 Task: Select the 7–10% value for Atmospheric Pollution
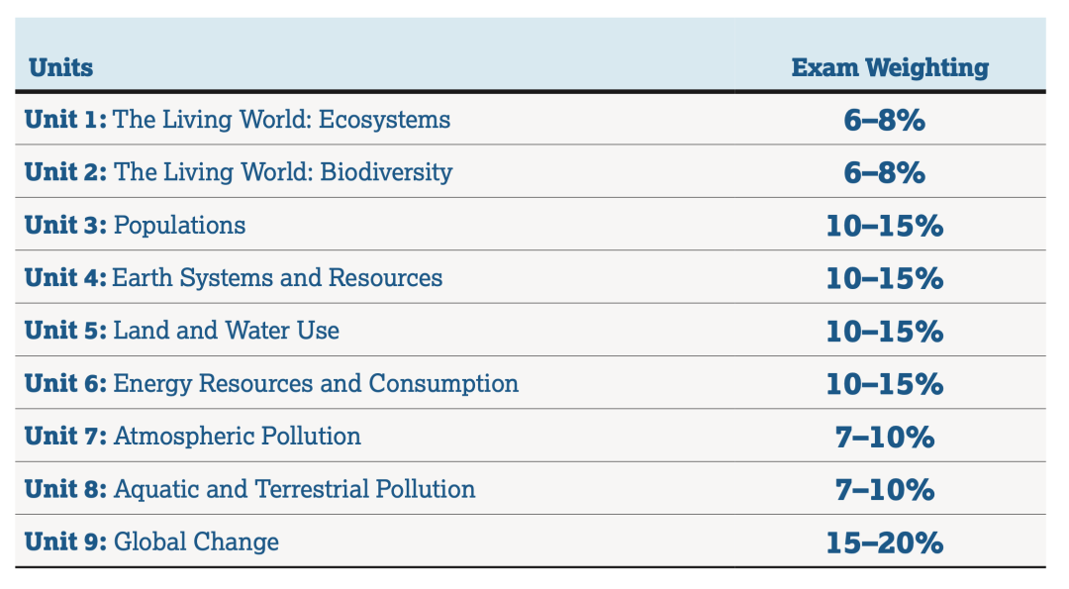pos(884,437)
